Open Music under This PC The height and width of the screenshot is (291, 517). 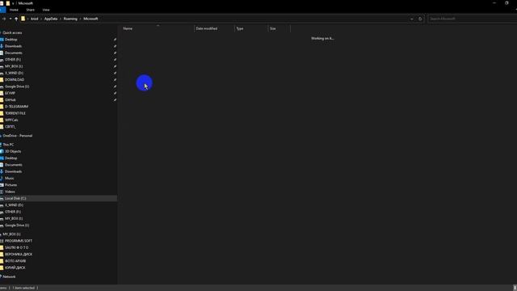click(9, 178)
